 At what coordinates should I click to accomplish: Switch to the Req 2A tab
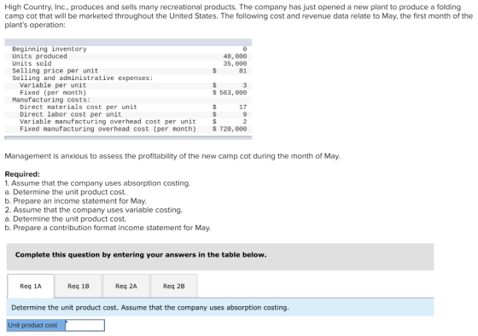point(126,286)
